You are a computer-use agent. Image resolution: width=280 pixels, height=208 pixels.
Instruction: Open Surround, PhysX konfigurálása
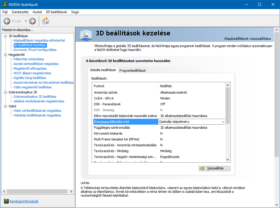pos(35,50)
